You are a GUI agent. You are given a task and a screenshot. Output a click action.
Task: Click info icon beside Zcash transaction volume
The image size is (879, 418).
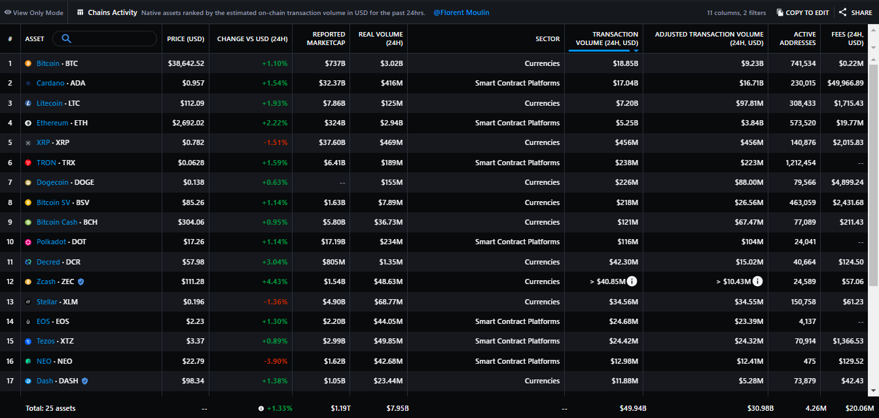point(632,281)
